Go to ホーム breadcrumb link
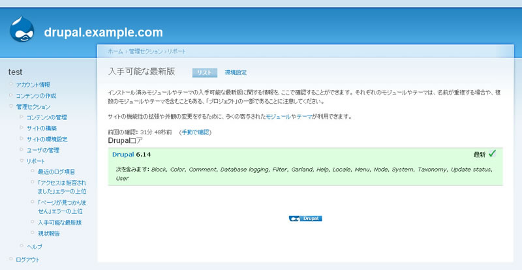Image resolution: width=522 pixels, height=270 pixels. 115,52
